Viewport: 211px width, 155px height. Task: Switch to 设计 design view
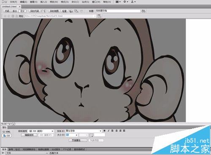(x=22, y=11)
